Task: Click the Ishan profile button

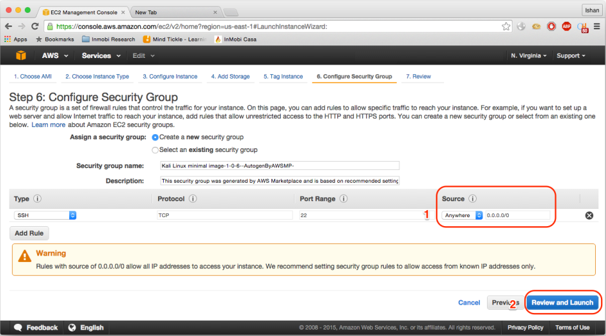Action: (592, 10)
